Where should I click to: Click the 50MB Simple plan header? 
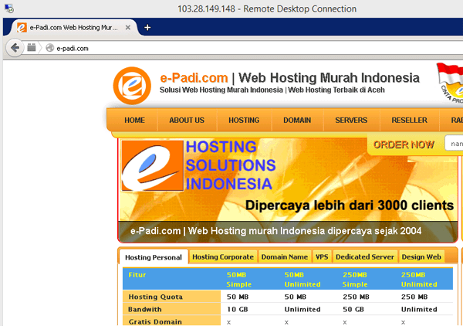[x=239, y=280]
